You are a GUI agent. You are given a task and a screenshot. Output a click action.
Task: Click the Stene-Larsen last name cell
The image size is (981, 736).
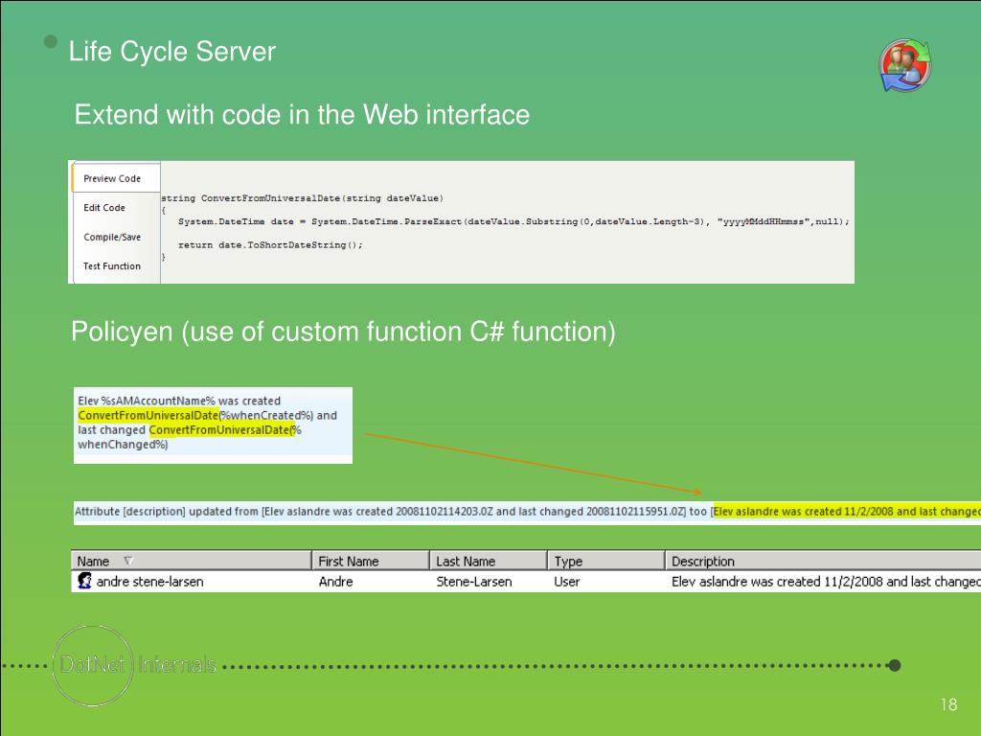pos(473,582)
